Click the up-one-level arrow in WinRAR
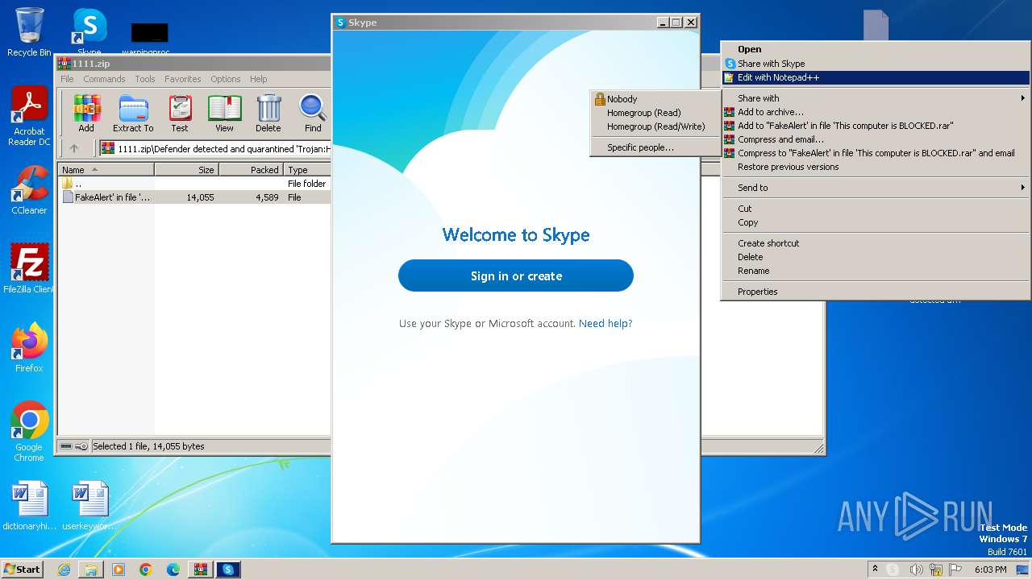The height and width of the screenshot is (580, 1032). pos(74,148)
